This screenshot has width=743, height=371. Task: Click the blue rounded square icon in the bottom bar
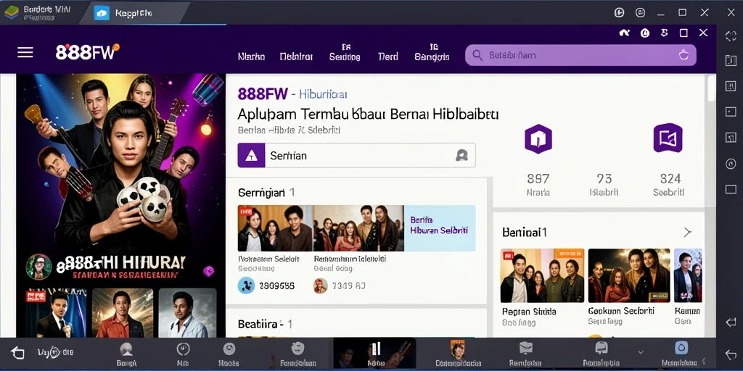point(681,348)
